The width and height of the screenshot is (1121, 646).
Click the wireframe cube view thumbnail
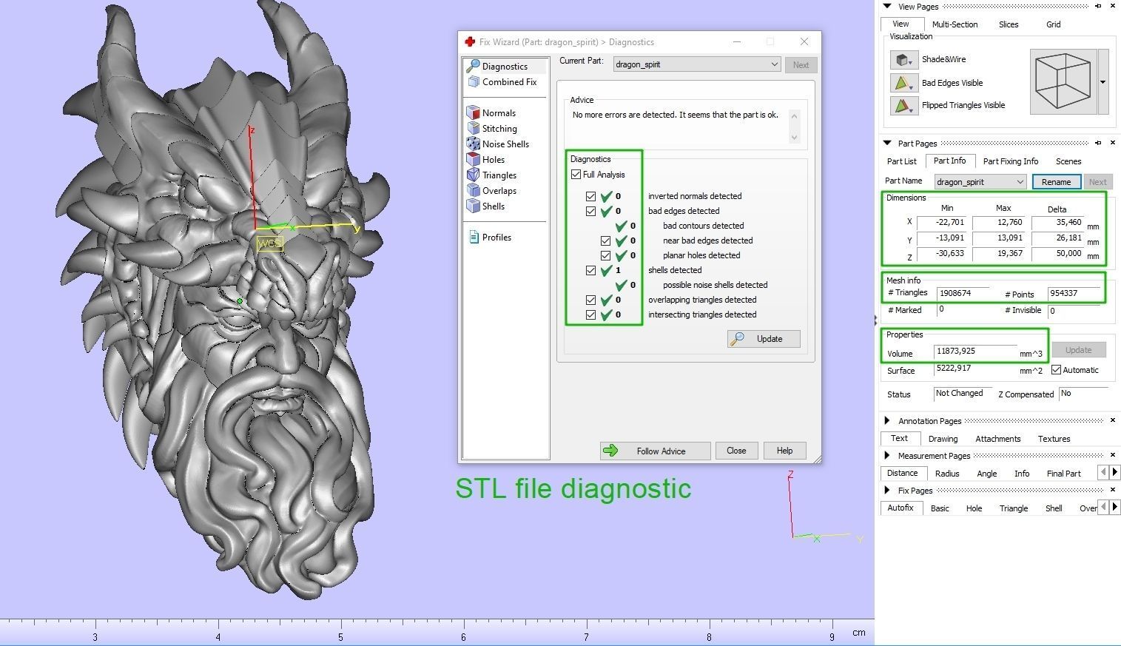pyautogui.click(x=1063, y=81)
